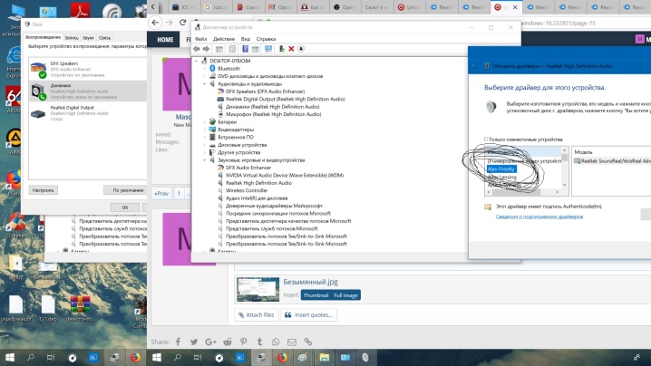Expand the Батареи category

coord(205,122)
